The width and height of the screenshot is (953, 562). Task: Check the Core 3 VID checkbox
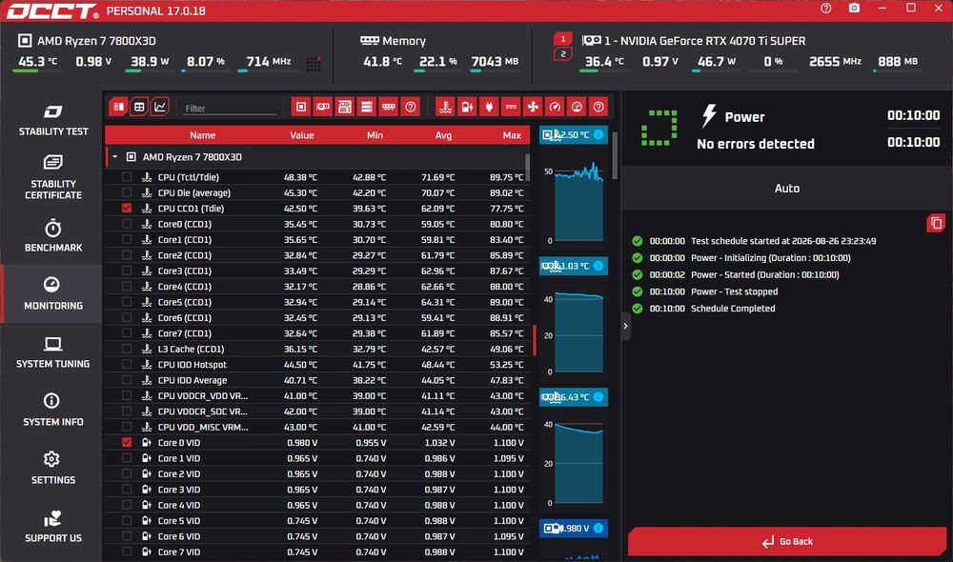[127, 489]
